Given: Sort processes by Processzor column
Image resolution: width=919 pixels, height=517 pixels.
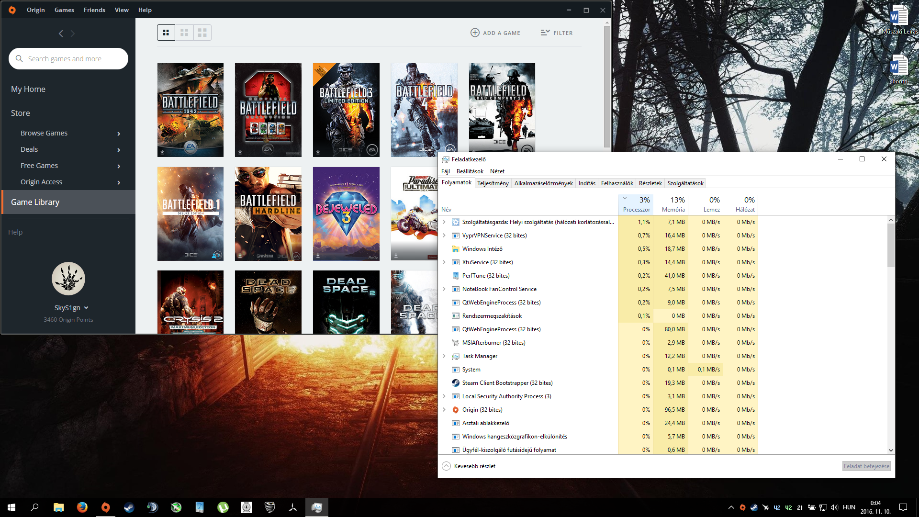Looking at the screenshot, I should (636, 204).
